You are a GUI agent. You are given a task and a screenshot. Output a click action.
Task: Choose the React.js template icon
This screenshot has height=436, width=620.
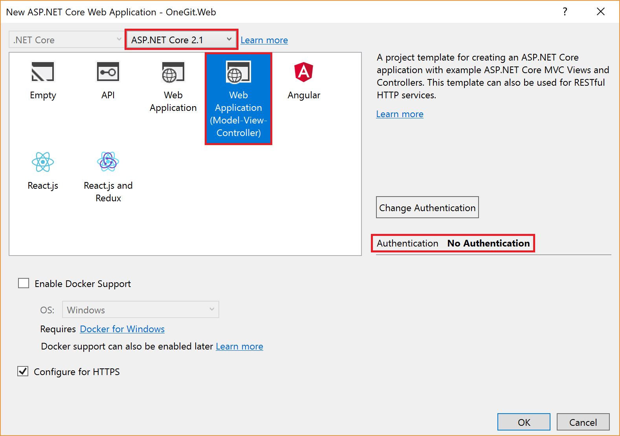[x=43, y=162]
